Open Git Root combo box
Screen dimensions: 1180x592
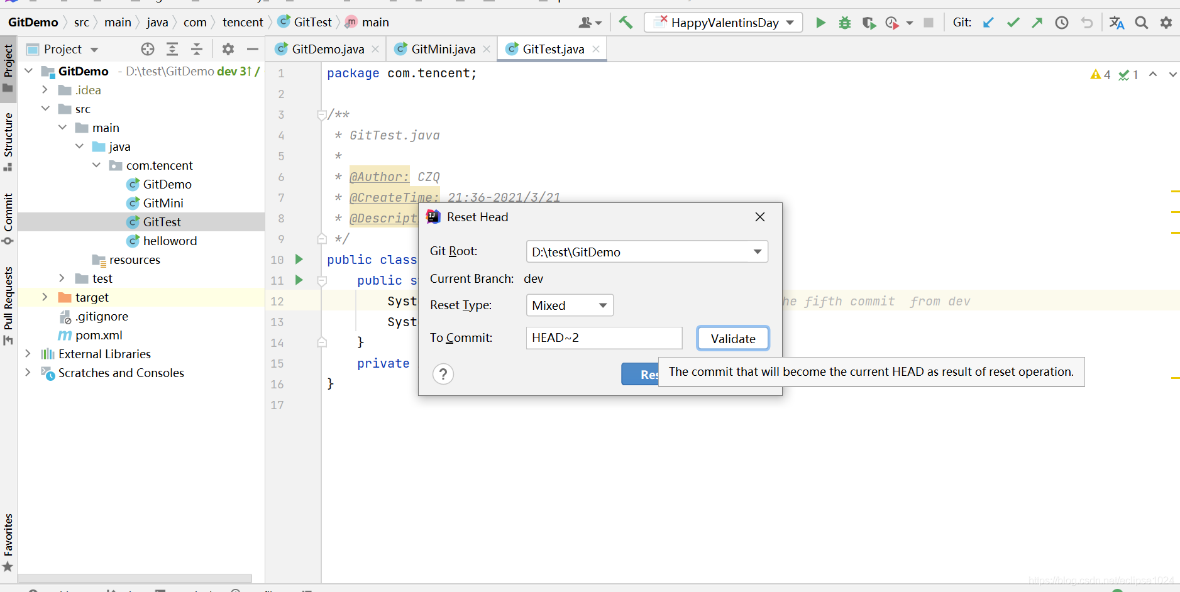coord(647,252)
